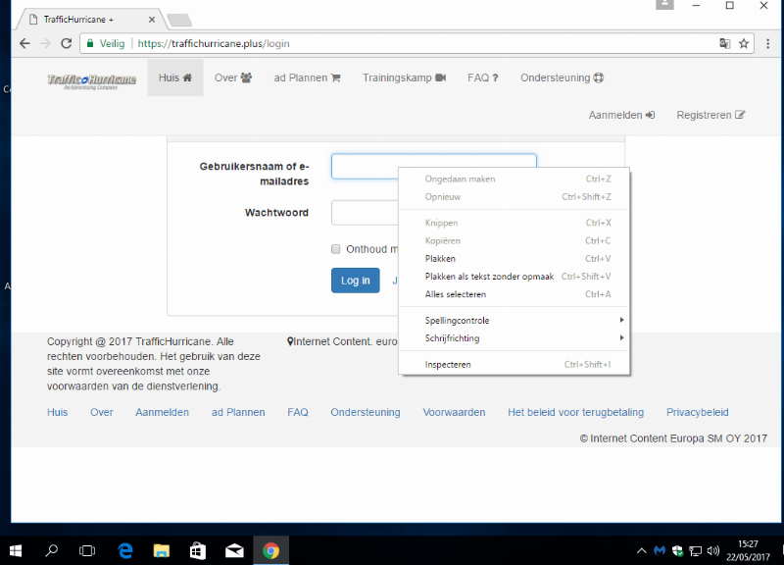Click the Windows Start button
Viewport: 784px width, 565px height.
pyautogui.click(x=17, y=550)
